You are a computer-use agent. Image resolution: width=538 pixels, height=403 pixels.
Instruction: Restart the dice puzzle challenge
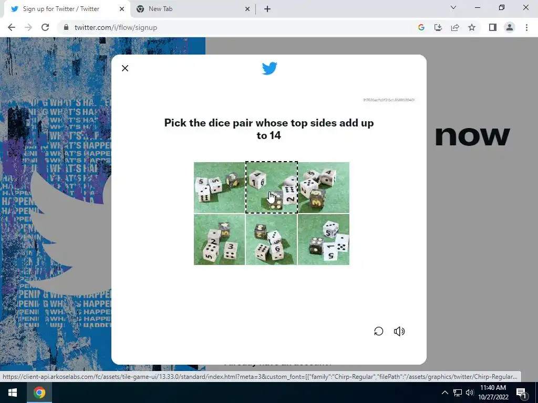tap(378, 331)
